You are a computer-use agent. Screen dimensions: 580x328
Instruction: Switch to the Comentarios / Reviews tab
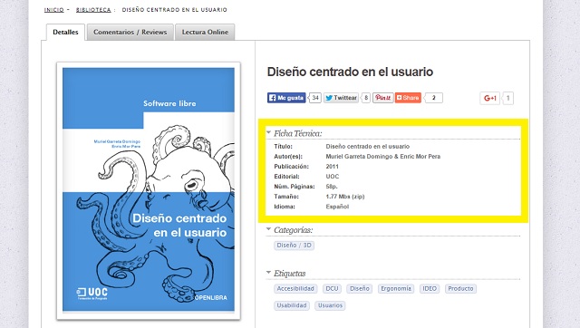coord(130,33)
